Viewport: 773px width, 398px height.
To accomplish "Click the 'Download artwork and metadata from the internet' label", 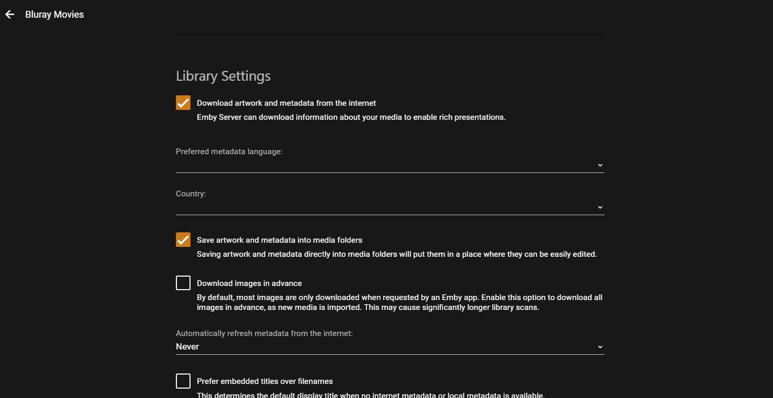I will 286,103.
